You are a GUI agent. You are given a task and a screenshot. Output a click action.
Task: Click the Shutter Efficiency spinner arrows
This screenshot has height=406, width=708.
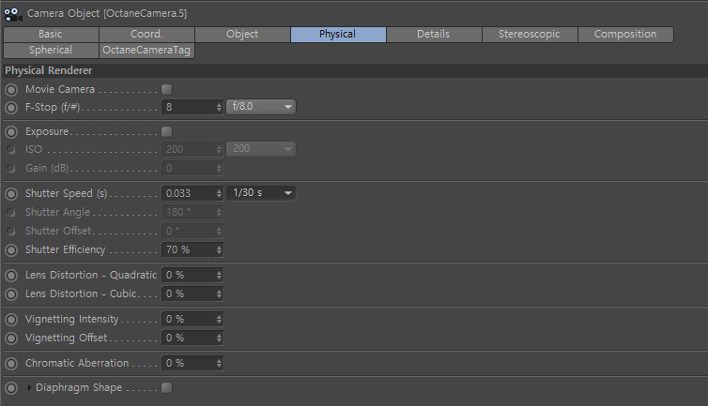(219, 250)
